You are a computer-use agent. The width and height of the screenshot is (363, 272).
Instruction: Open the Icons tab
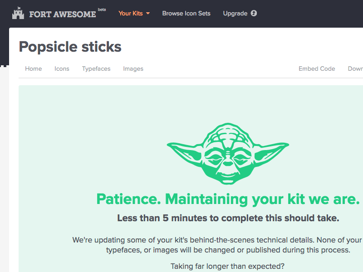click(x=62, y=69)
